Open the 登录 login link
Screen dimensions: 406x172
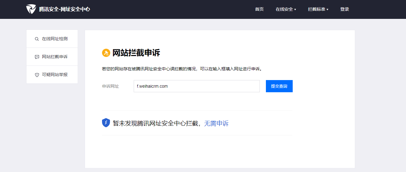coord(344,9)
